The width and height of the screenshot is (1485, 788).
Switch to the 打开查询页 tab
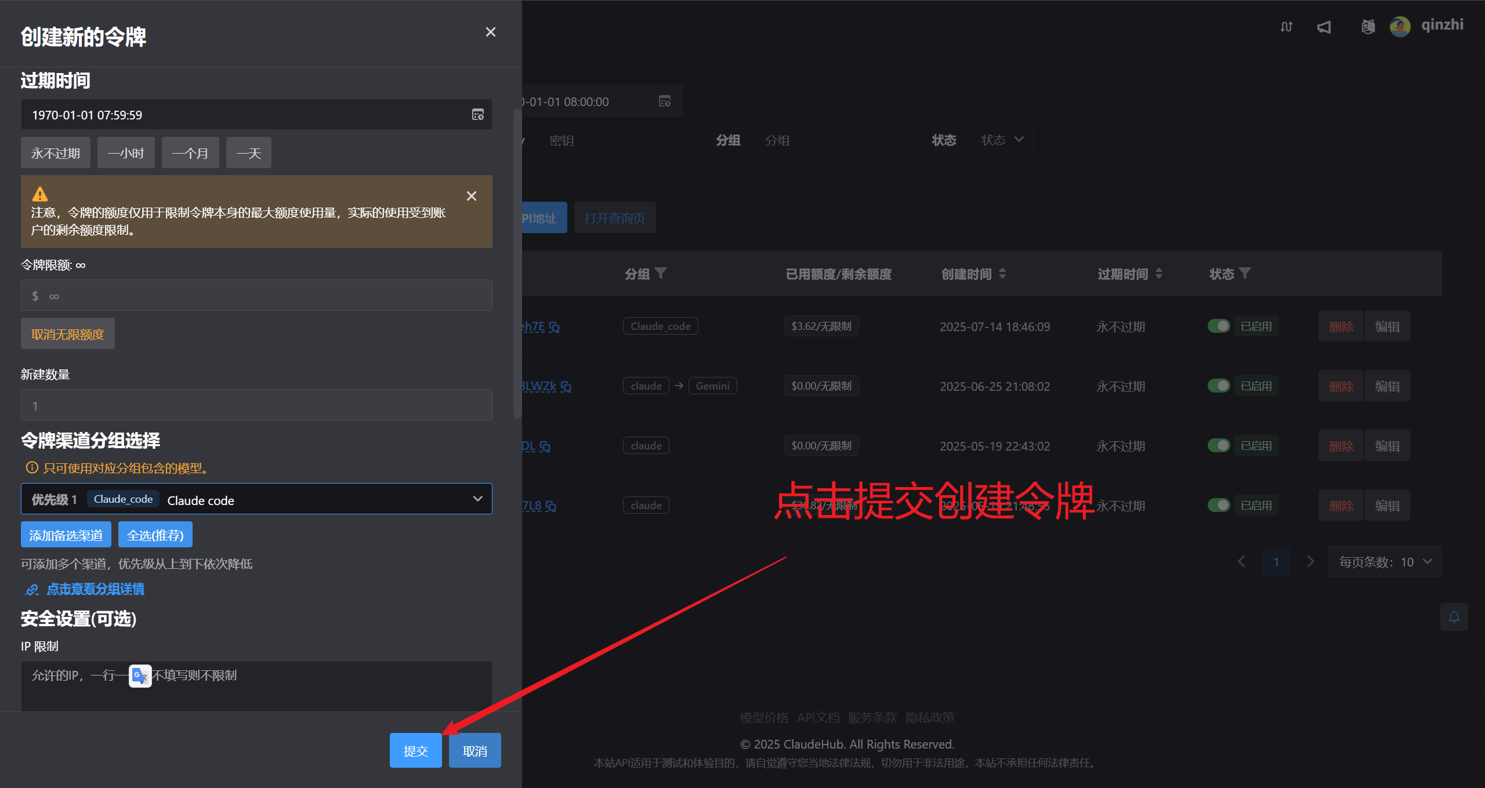pos(615,217)
